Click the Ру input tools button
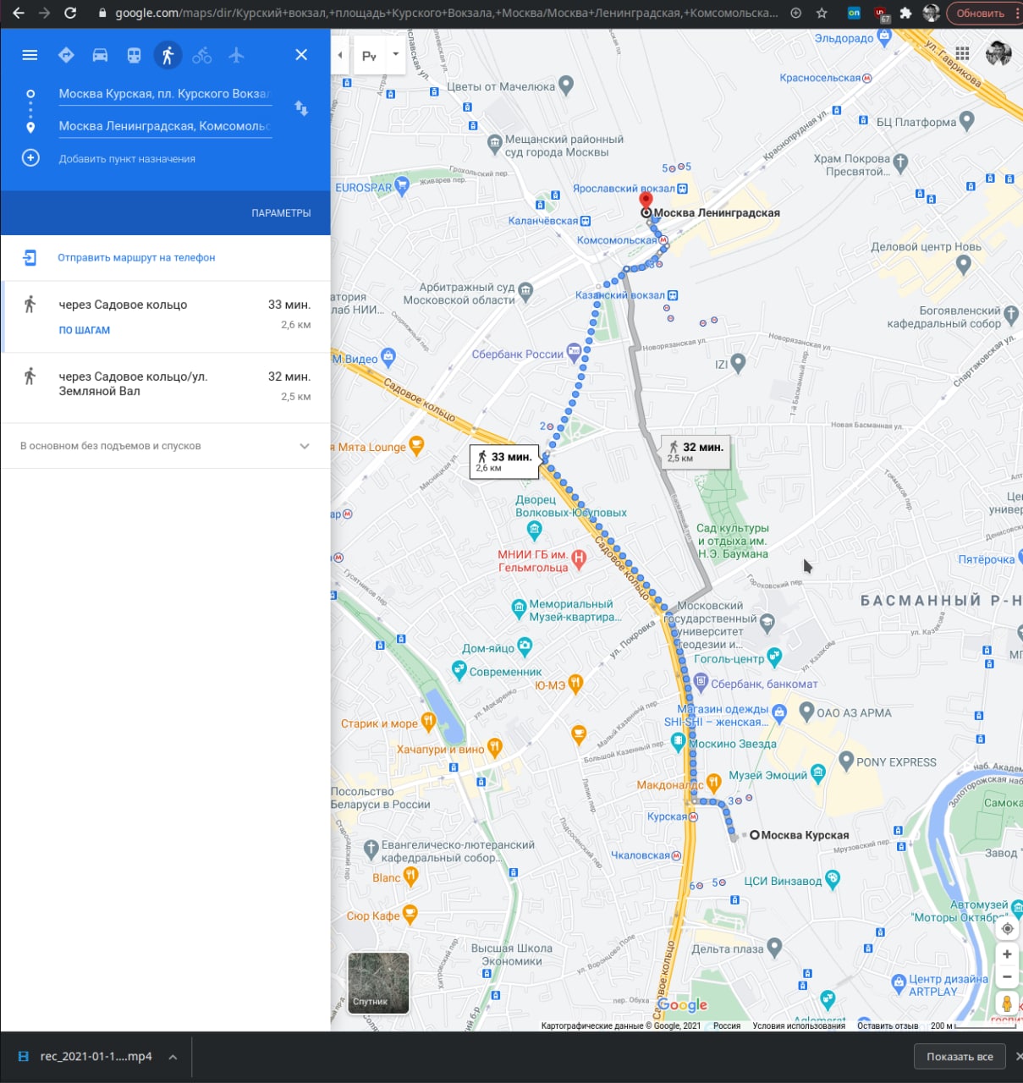 click(369, 56)
